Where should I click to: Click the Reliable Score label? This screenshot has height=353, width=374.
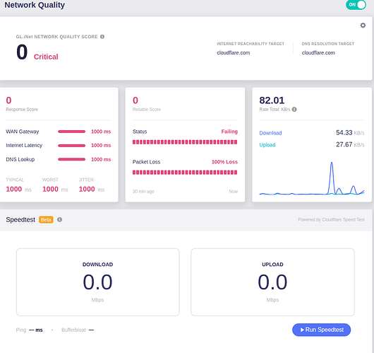tap(147, 110)
